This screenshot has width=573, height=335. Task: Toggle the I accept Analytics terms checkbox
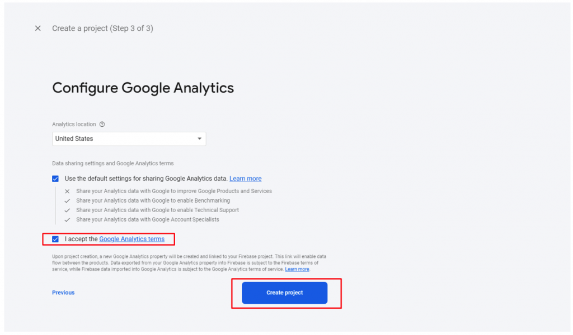click(x=55, y=239)
